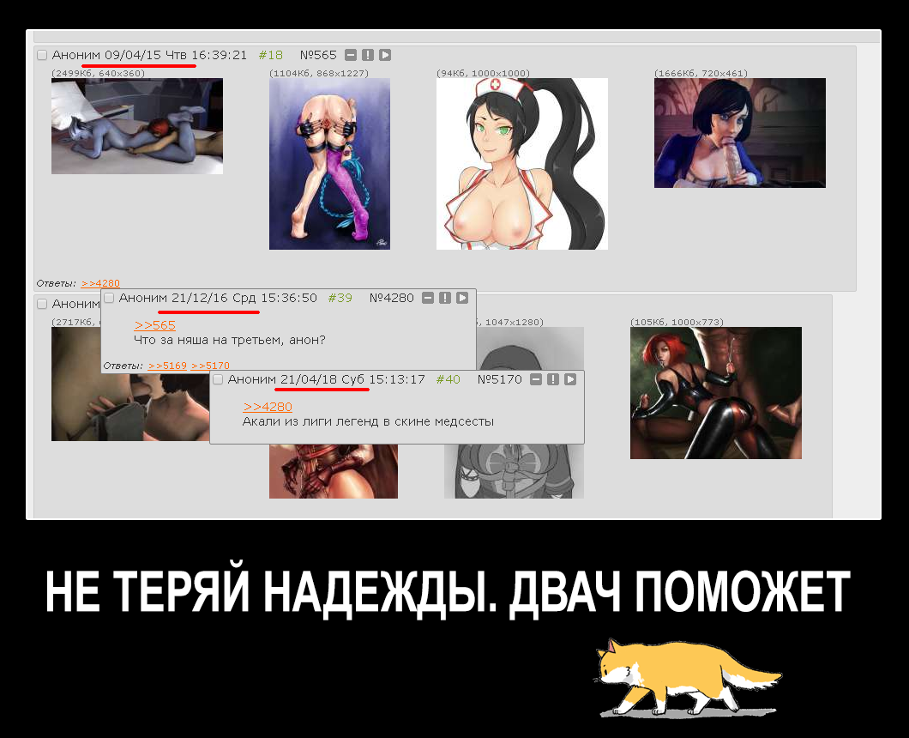
Task: Open the >>4280 reply link under post №565
Action: click(100, 283)
